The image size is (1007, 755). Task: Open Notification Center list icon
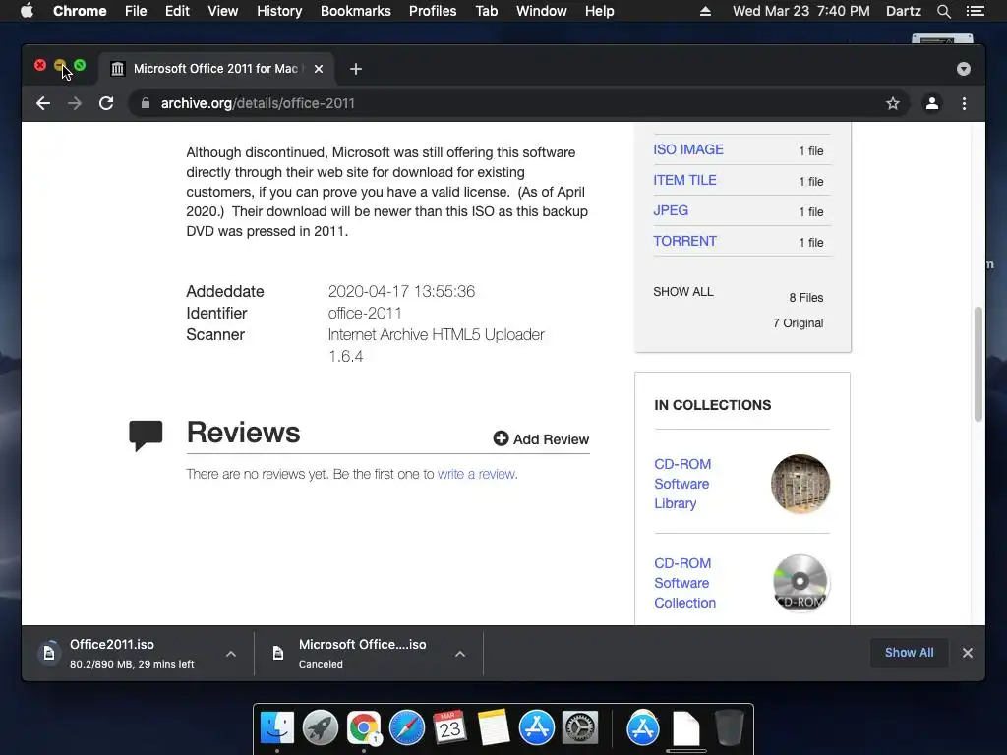pos(975,11)
